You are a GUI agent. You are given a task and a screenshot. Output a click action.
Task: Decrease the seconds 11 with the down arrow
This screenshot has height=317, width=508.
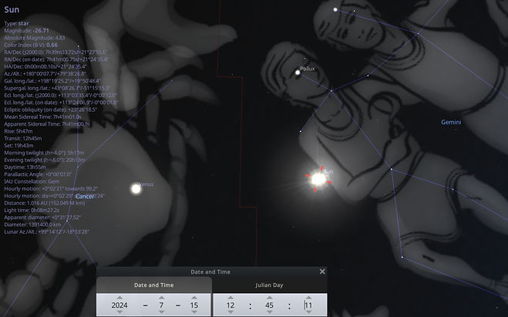pos(308,312)
